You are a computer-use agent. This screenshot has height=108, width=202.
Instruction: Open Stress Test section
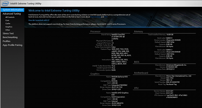pyautogui.click(x=8, y=33)
